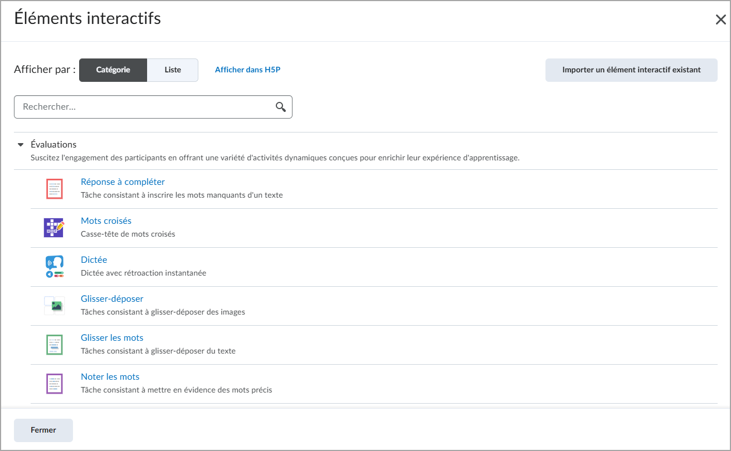Viewport: 731px width, 451px height.
Task: Open the Mots croisés link
Action: point(106,221)
